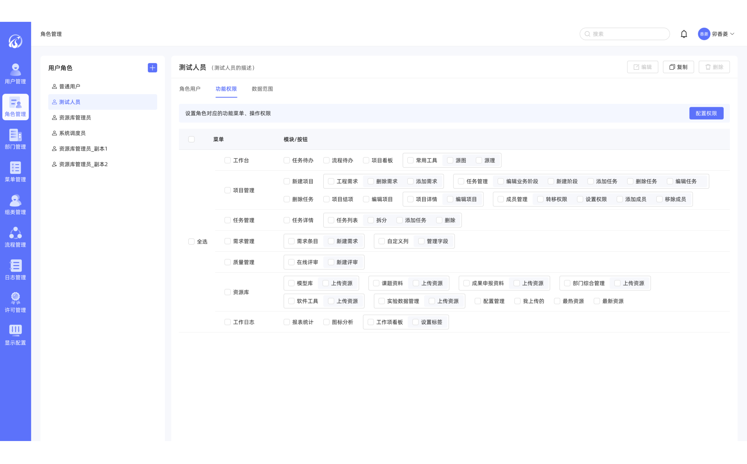The height and width of the screenshot is (464, 747).
Task: Check the 资源库 menu checkbox
Action: pos(228,292)
